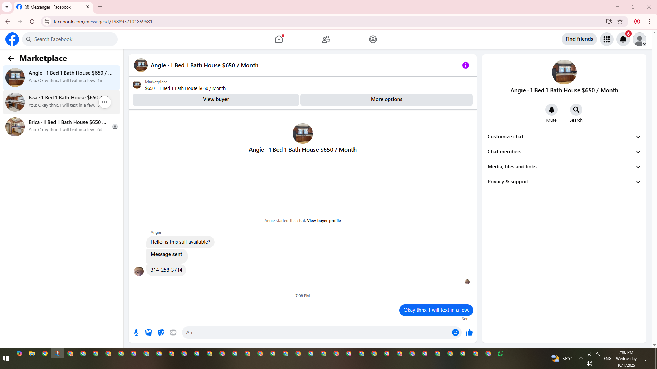
Task: Open a new browser tab
Action: (100, 7)
